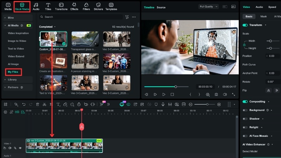Enable the Background toggle
281x158 pixels.
point(245,110)
